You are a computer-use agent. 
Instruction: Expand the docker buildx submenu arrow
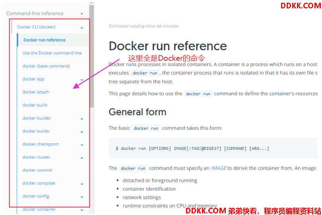tap(82, 132)
